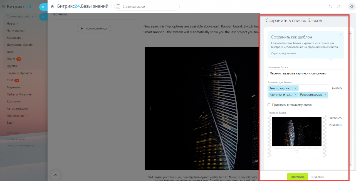This screenshot has width=356, height=181.
Task: Click 'Выбрать' to choose block sections
Action: (x=337, y=89)
